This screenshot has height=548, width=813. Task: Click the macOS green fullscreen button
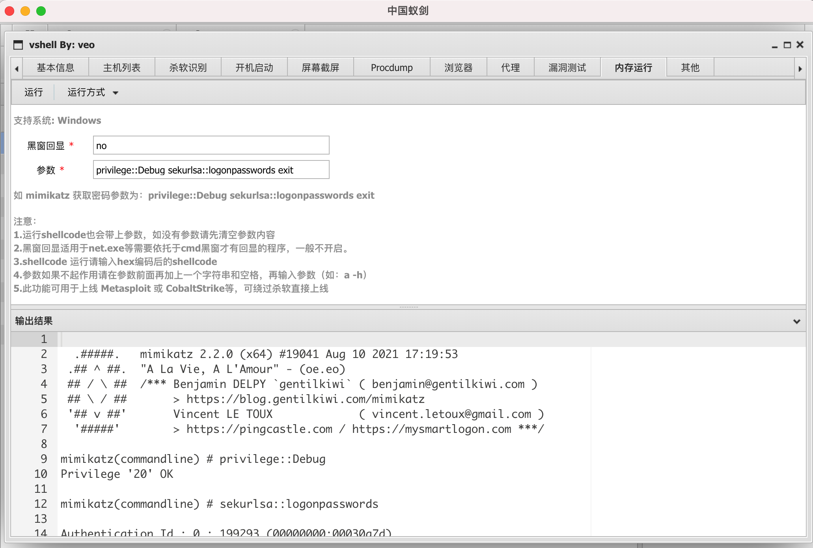click(x=41, y=11)
